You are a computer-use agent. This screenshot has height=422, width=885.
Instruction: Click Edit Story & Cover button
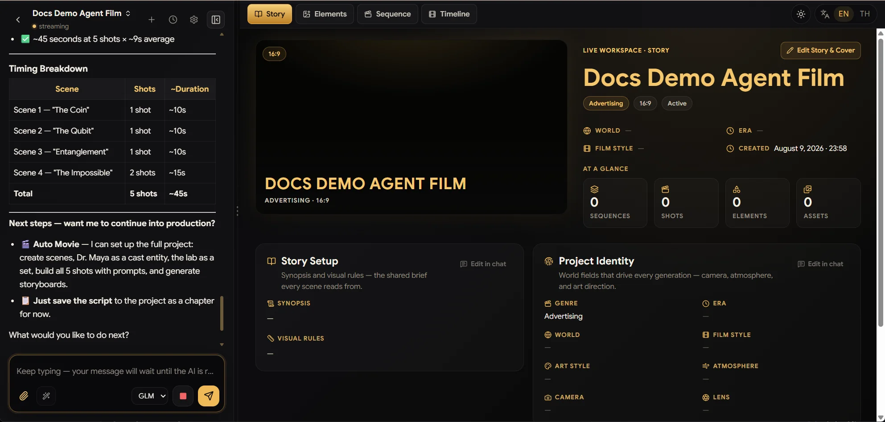[820, 50]
